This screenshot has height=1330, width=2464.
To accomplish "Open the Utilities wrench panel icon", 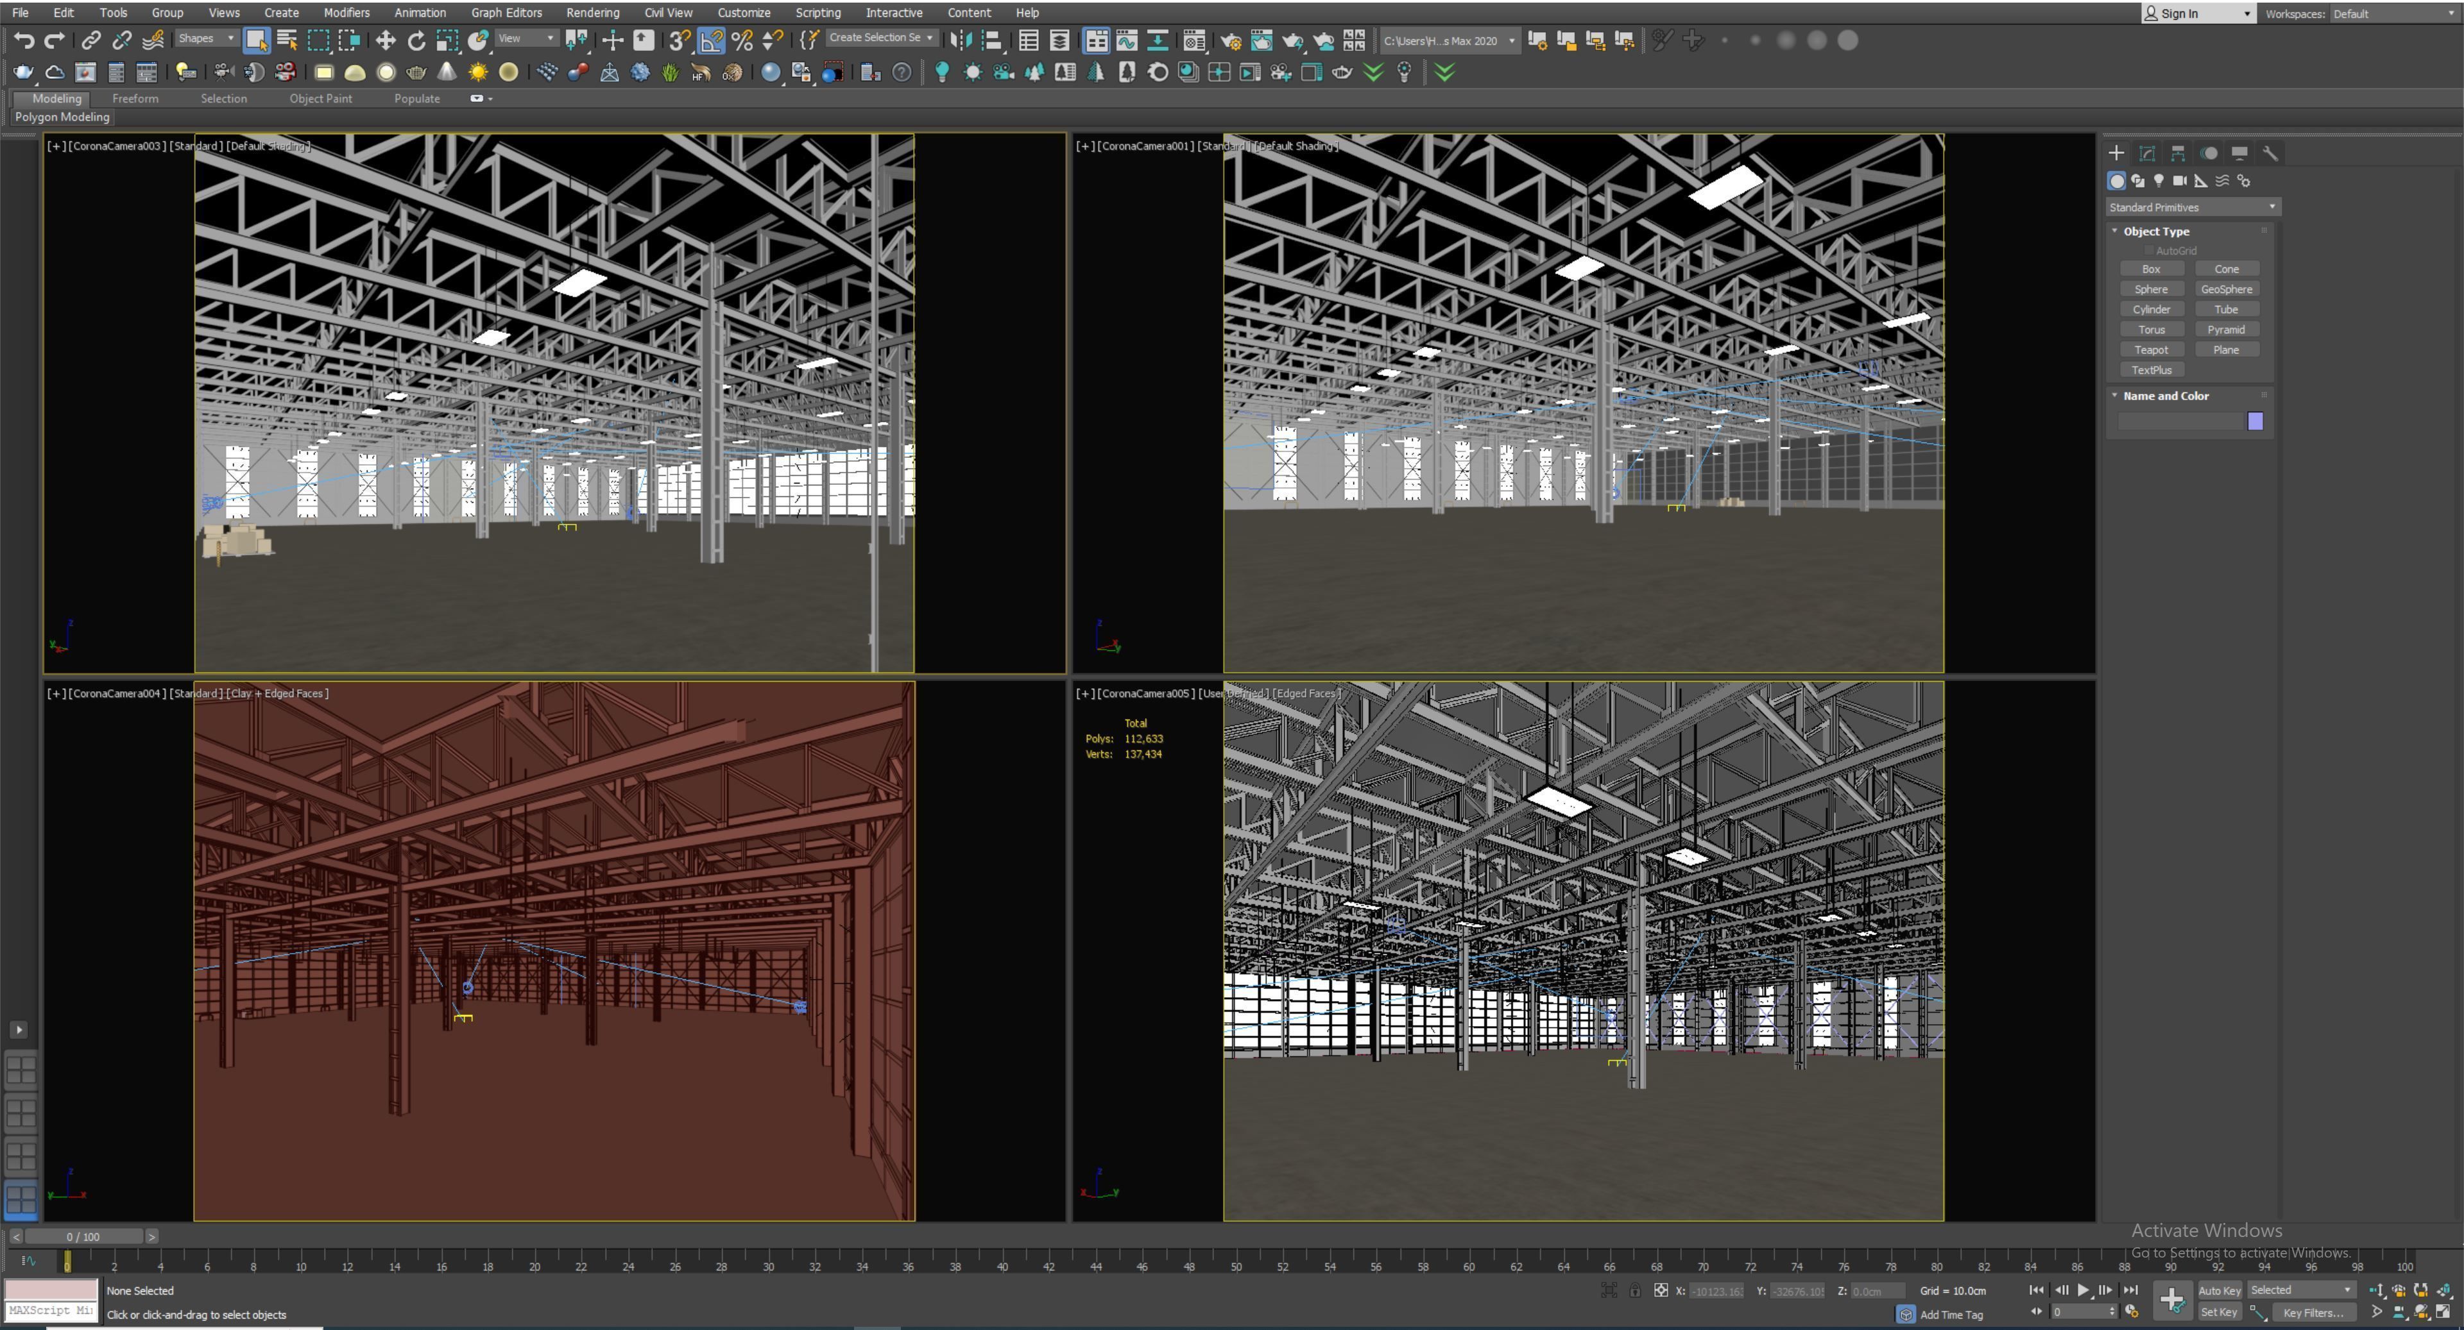I will 2270,153.
